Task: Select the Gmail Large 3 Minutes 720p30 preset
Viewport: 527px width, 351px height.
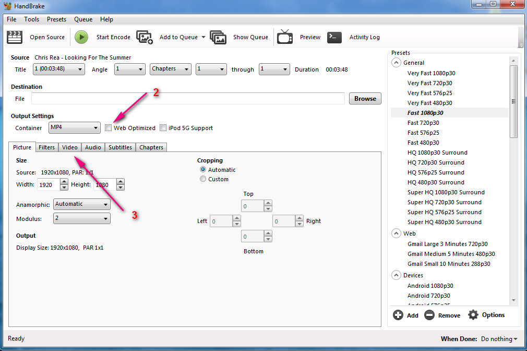Action: click(447, 244)
